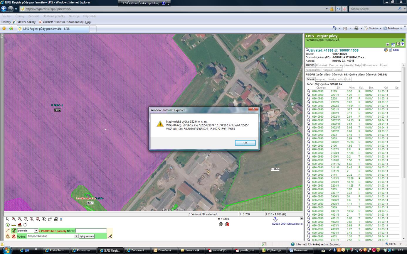
Task: Open parcel link 3111/12 in list
Action: [336, 164]
